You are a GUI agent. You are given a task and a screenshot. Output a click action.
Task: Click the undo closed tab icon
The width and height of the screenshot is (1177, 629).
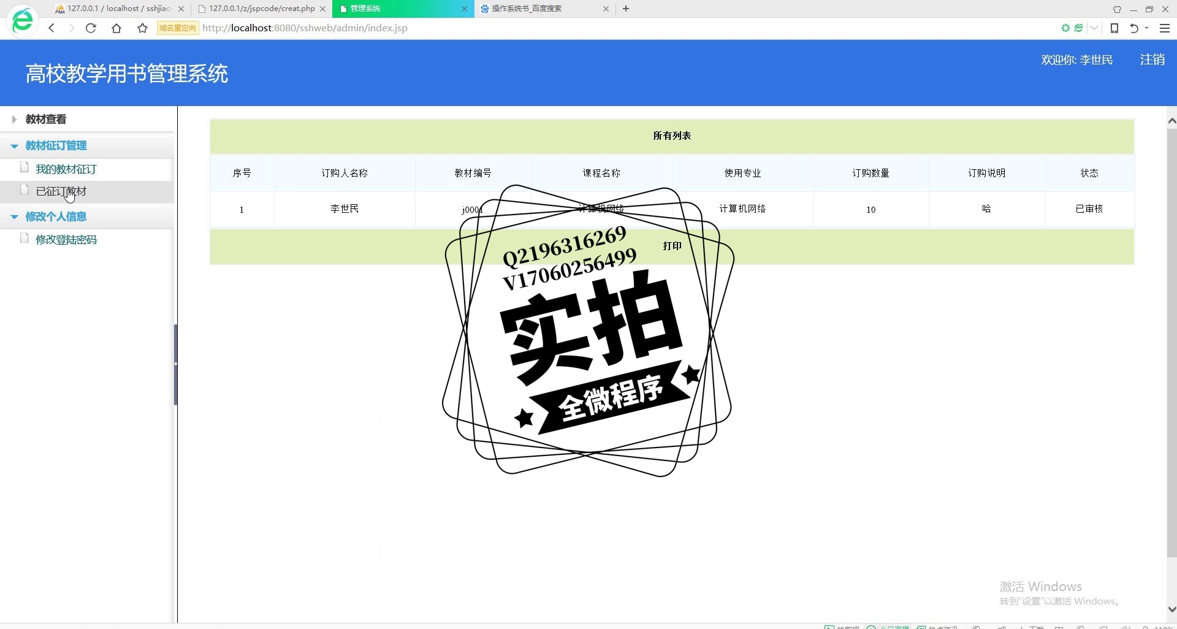pos(1134,28)
